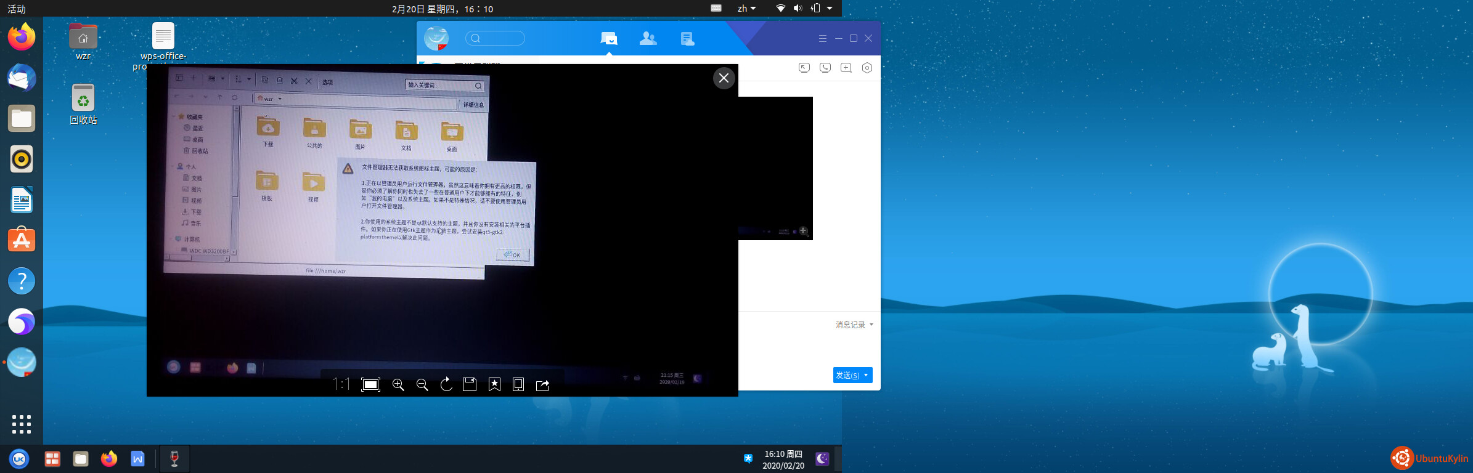Close the image preview overlay

[724, 78]
